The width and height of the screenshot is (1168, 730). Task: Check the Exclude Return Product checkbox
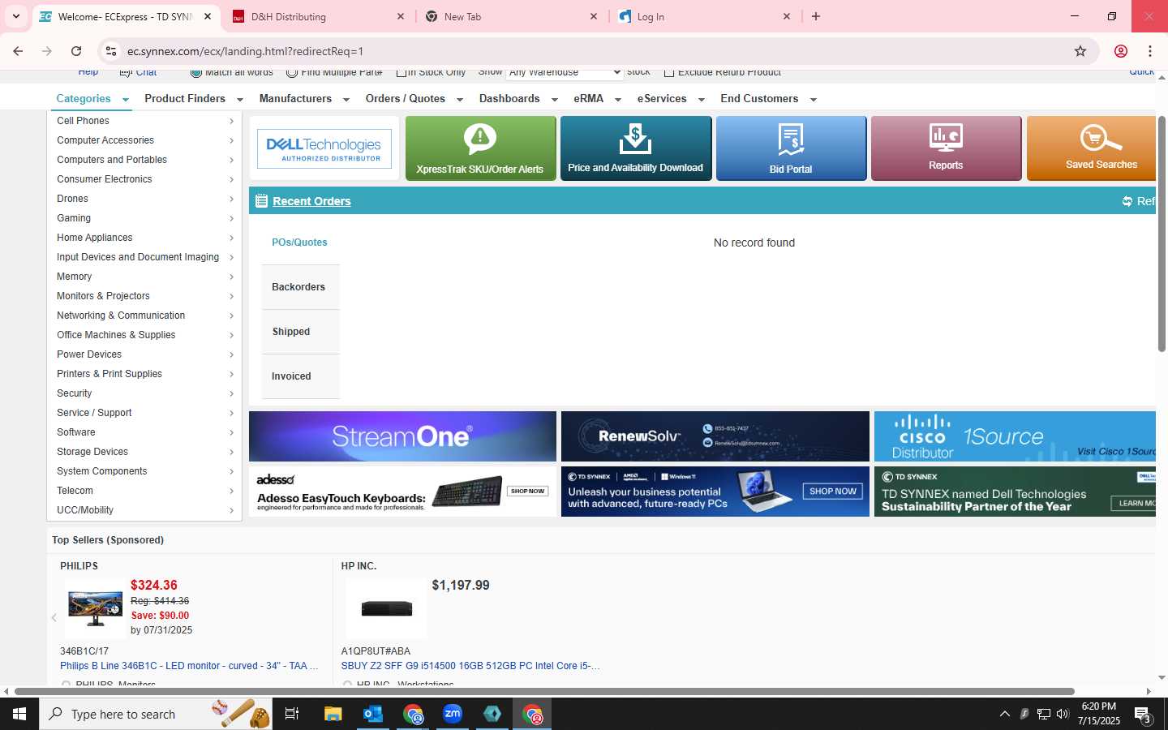point(669,72)
